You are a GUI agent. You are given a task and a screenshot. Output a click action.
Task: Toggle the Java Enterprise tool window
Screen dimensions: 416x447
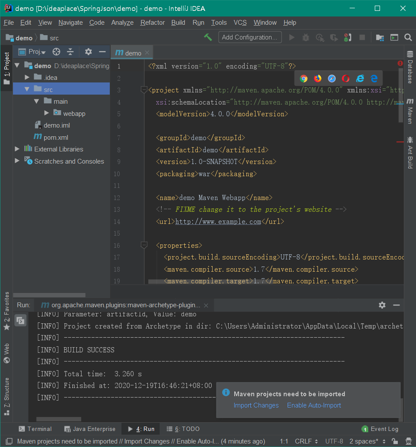pyautogui.click(x=90, y=429)
